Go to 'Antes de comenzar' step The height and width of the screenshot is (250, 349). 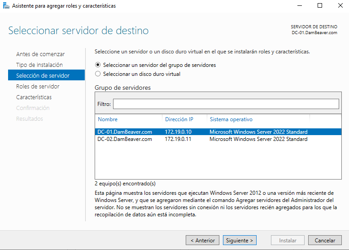pos(40,54)
